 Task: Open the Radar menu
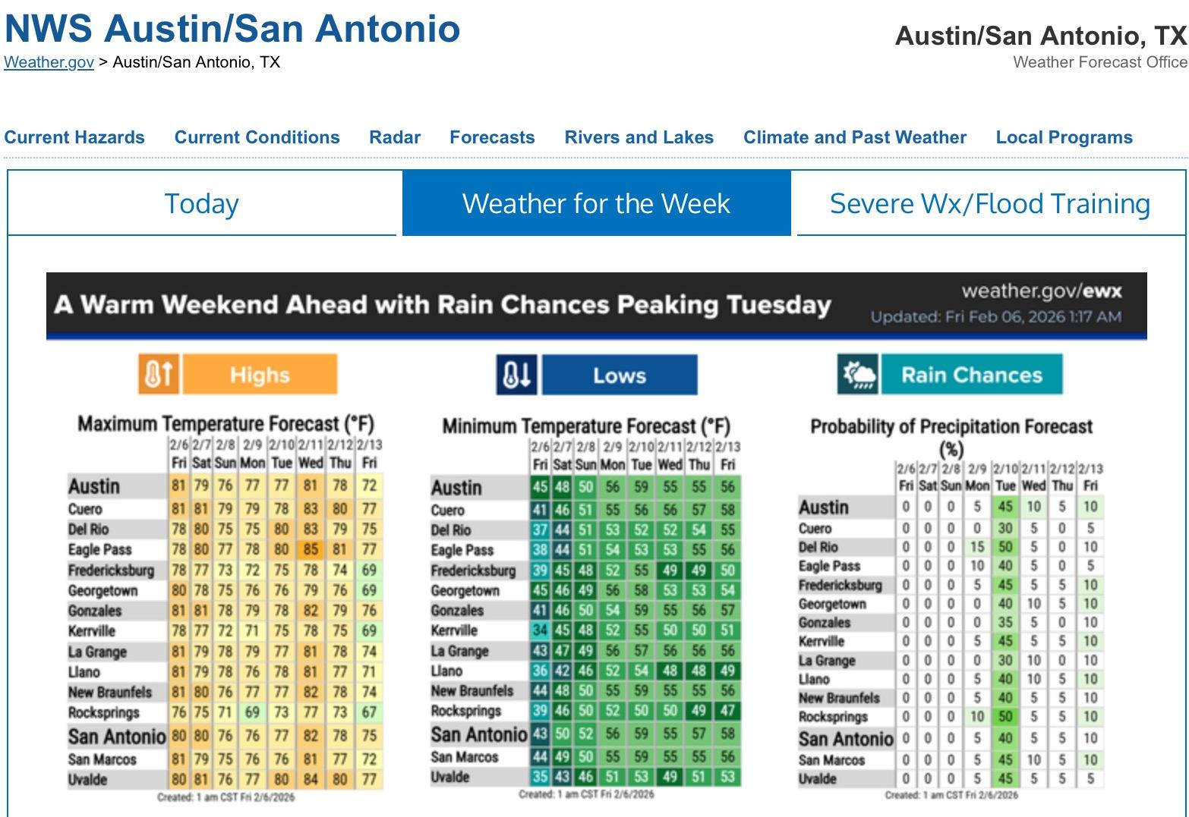[395, 137]
